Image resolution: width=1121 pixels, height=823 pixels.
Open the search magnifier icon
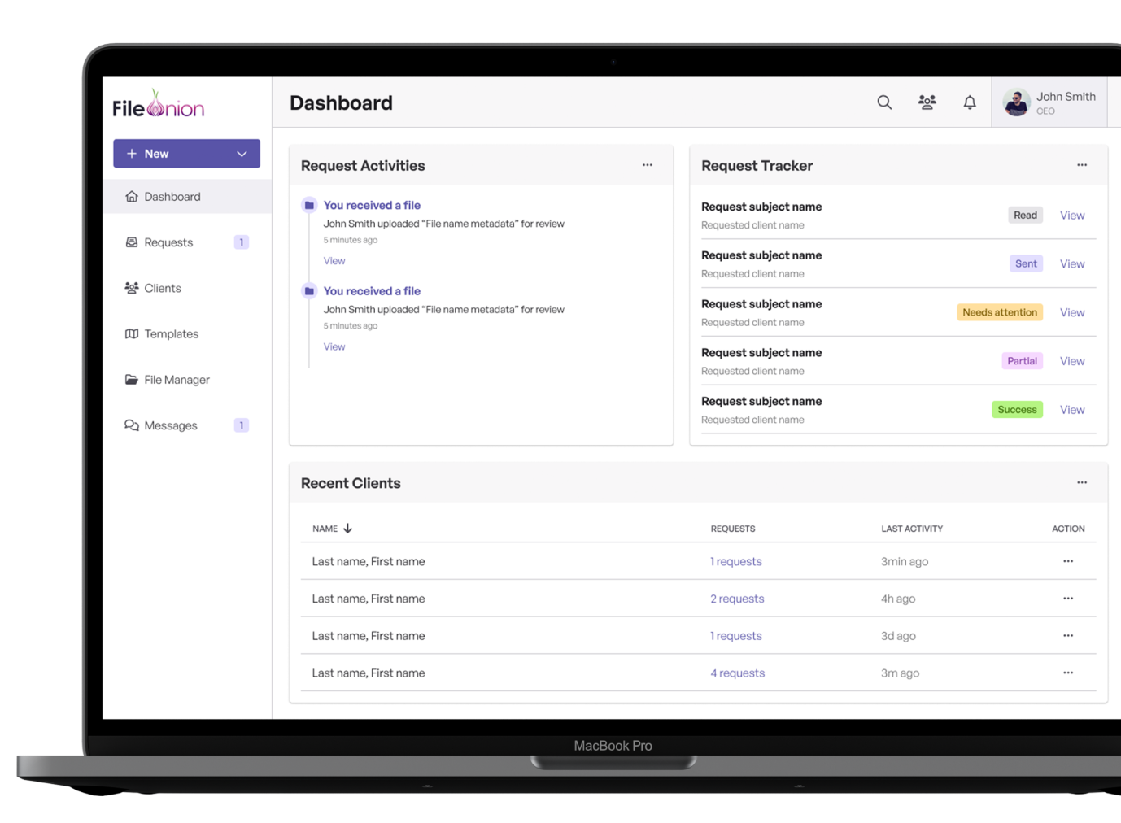click(x=884, y=102)
